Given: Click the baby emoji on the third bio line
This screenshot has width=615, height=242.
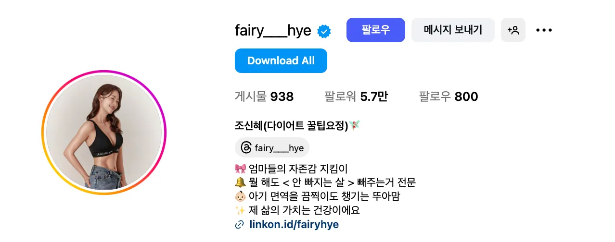Looking at the screenshot, I should tap(240, 196).
